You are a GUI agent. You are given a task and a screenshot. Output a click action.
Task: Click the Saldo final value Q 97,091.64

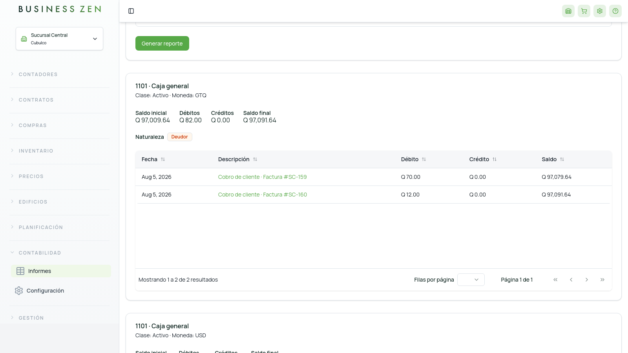click(260, 120)
